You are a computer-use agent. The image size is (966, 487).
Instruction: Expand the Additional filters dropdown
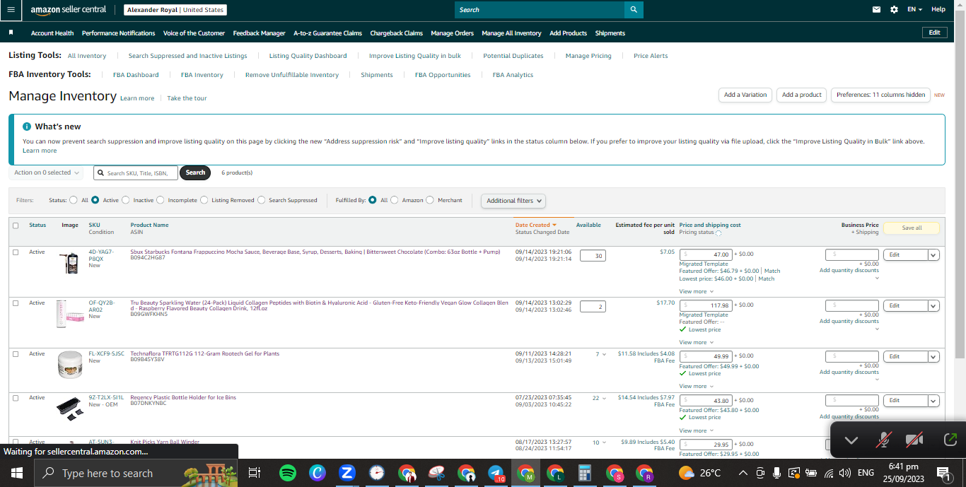click(513, 201)
